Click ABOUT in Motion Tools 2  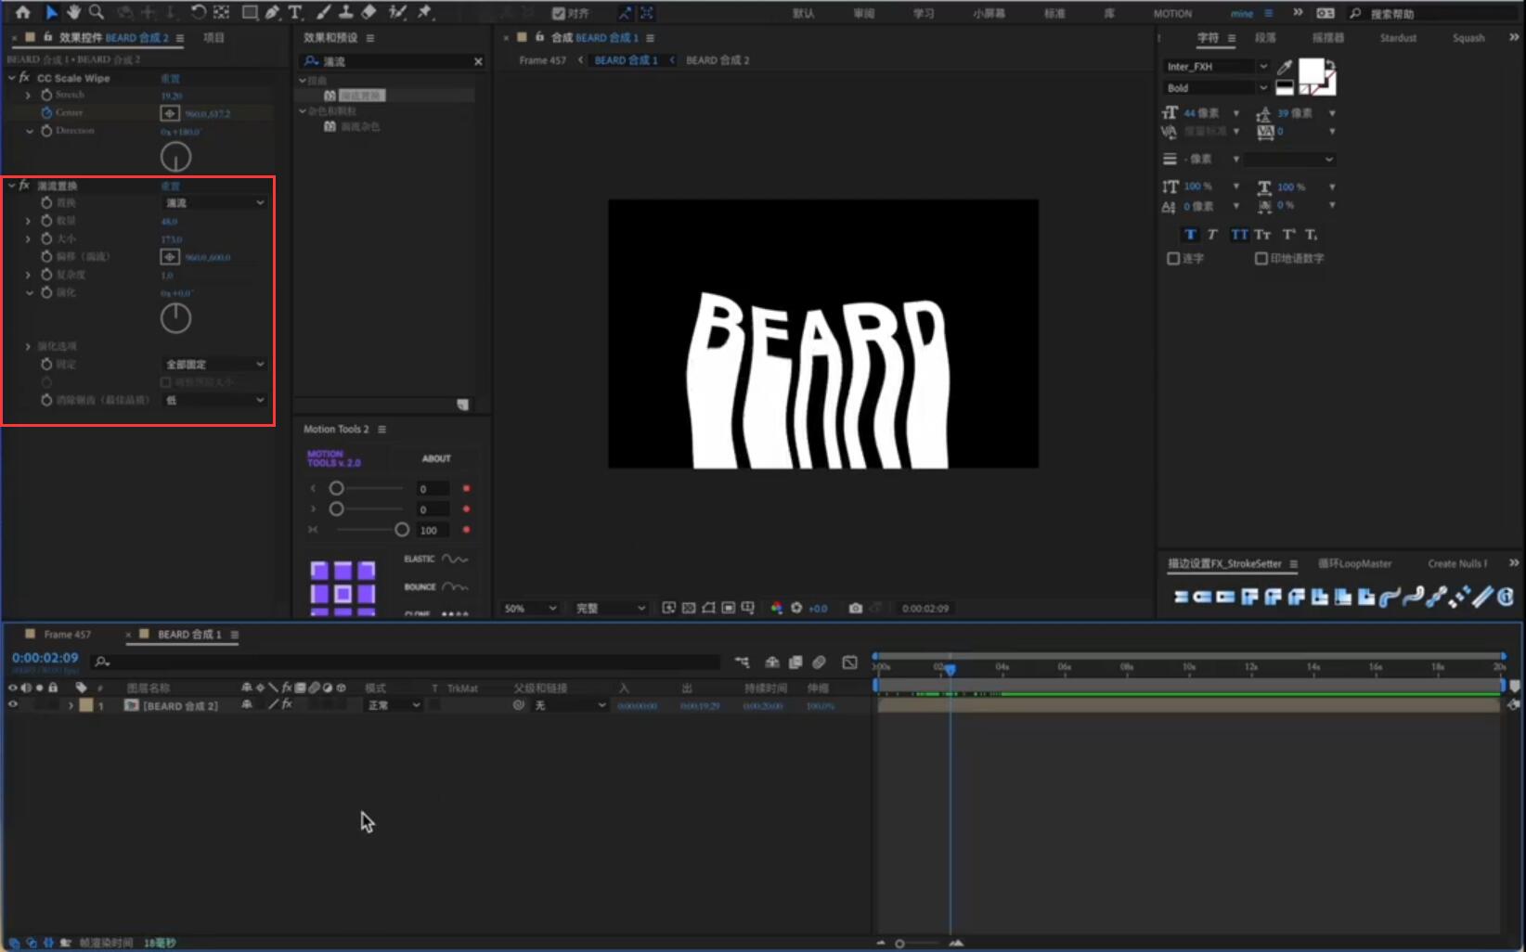coord(436,458)
